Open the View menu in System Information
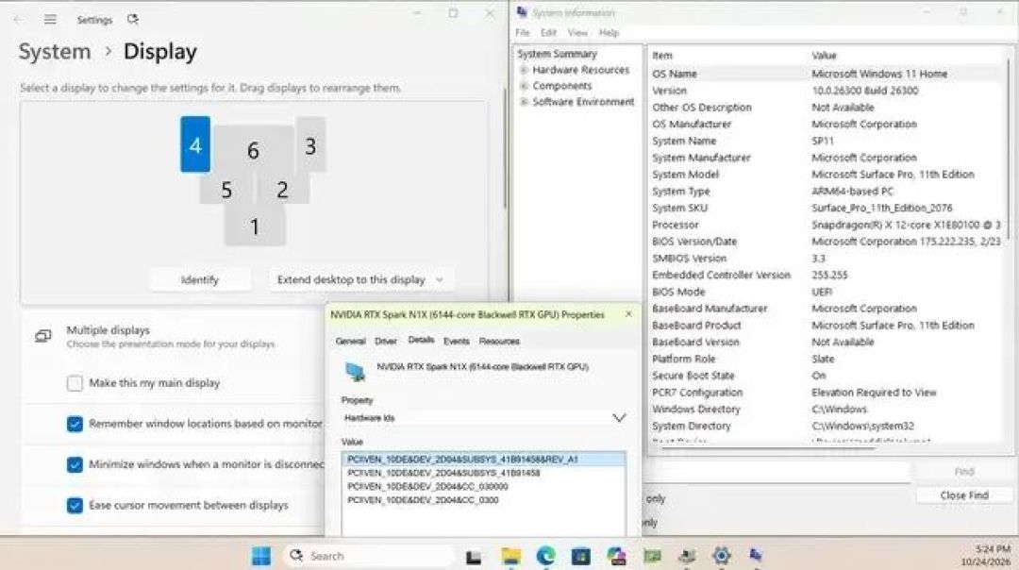 [577, 32]
